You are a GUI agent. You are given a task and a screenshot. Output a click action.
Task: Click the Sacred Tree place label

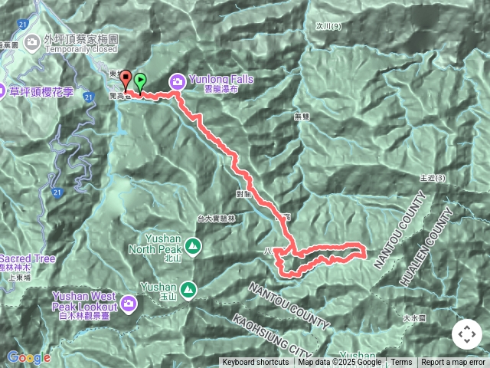[28, 258]
